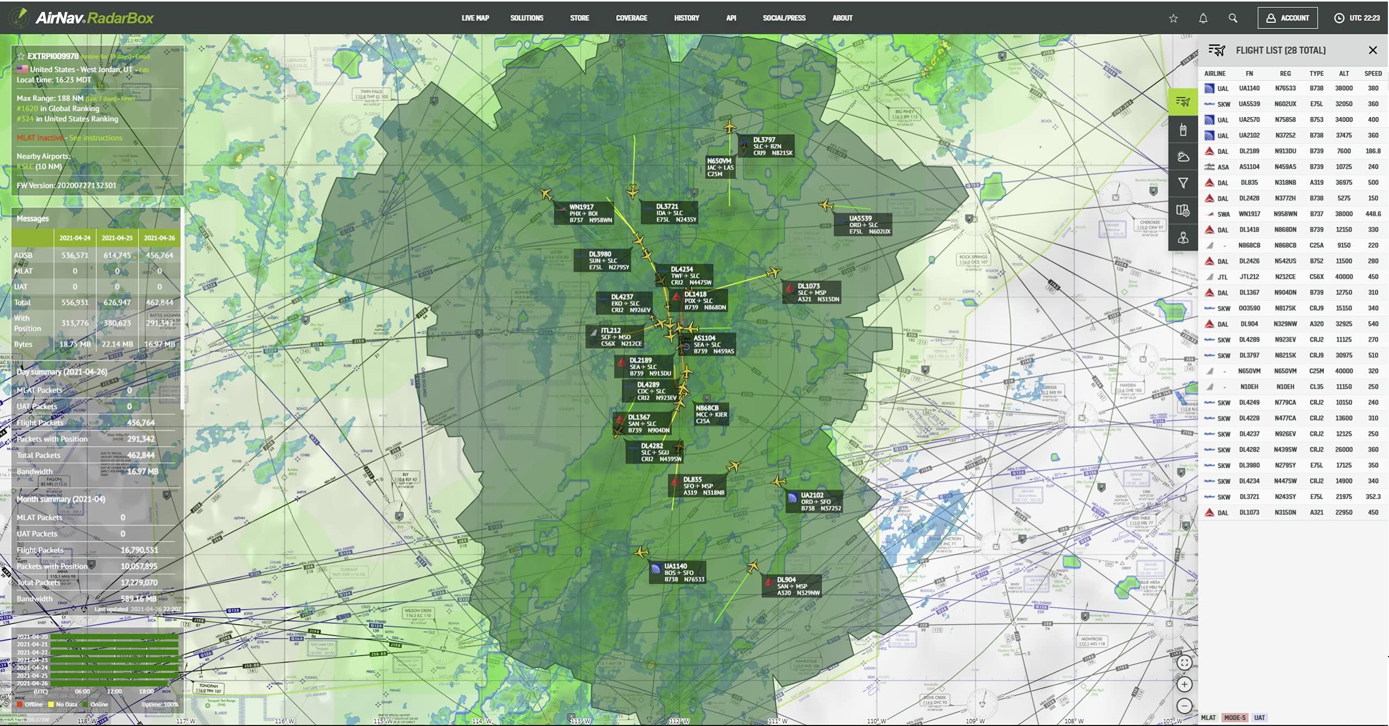1389x726 pixels.
Task: Toggle the MLAT source filter
Action: [1208, 717]
